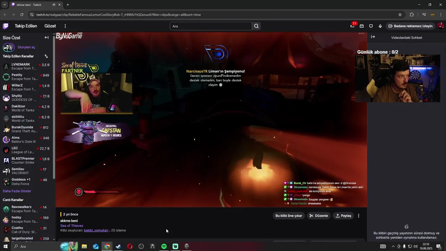
Task: Open the Chrome tab search dropdown
Action: point(5,5)
